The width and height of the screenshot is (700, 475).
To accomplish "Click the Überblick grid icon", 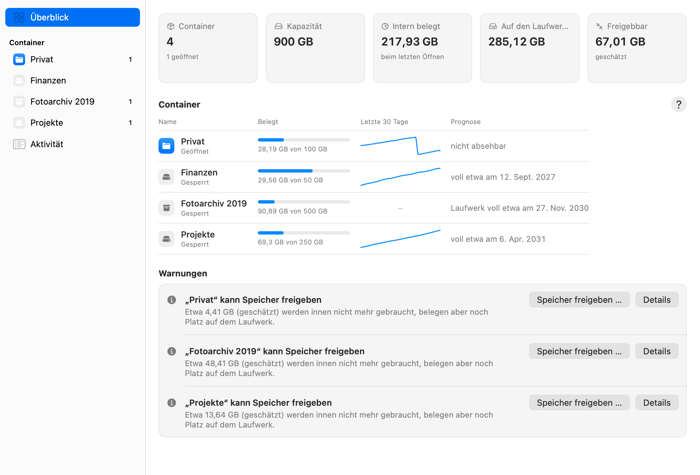I will click(x=19, y=17).
